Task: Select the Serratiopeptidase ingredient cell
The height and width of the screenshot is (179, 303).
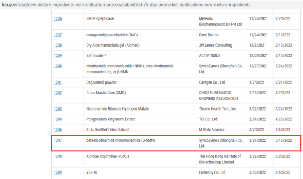Action: click(x=100, y=18)
